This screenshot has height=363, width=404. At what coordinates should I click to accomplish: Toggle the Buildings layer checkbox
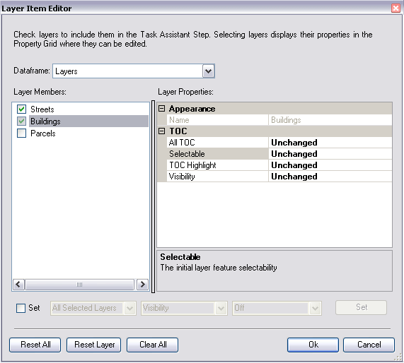click(x=22, y=121)
